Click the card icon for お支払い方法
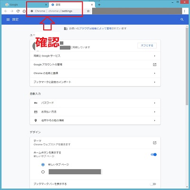The height and width of the screenshot is (190, 190). pyautogui.click(x=36, y=112)
